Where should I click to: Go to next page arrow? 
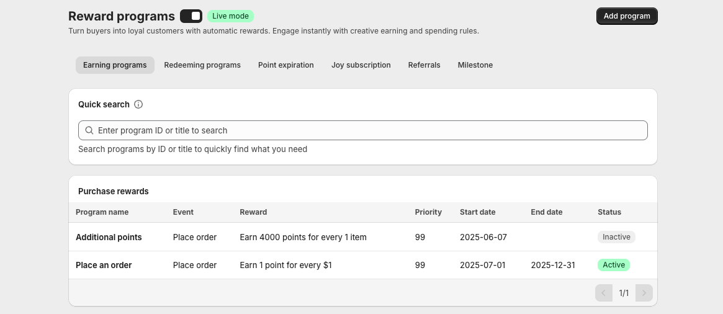tap(644, 293)
